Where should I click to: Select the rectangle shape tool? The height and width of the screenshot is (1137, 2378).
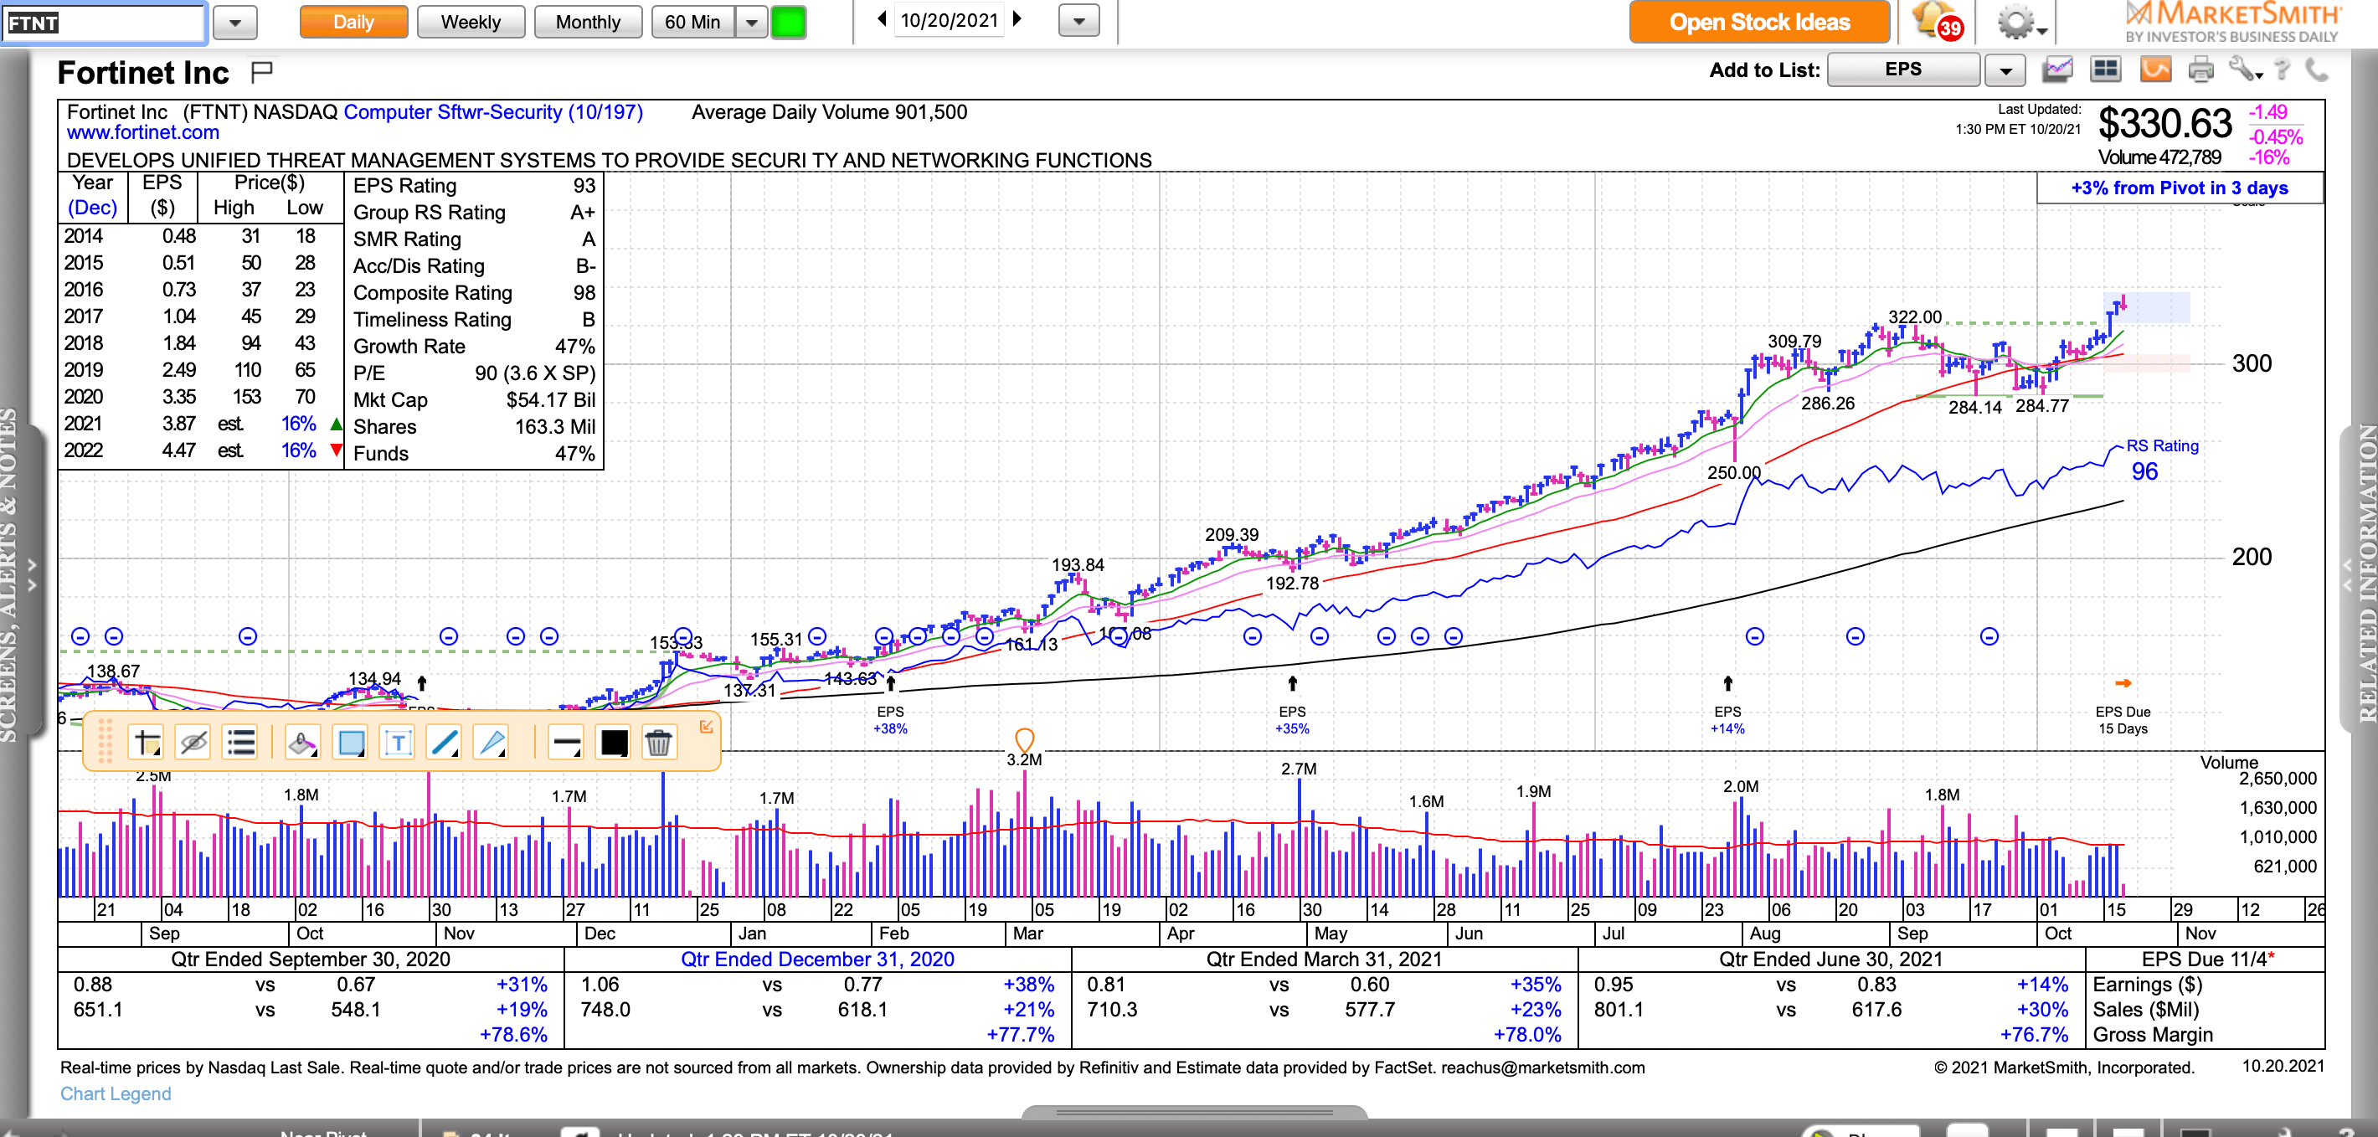click(351, 742)
